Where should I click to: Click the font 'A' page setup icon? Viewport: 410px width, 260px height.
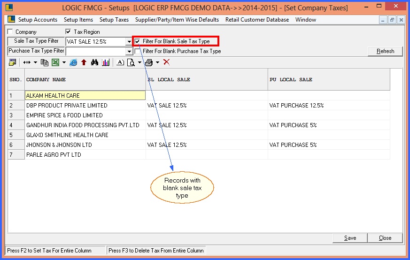click(x=120, y=62)
